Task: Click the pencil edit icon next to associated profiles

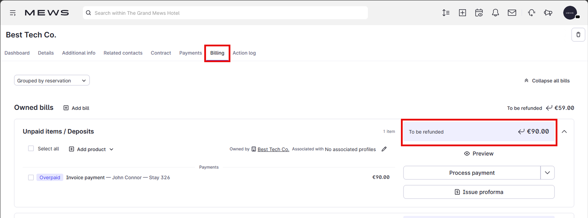Action: tap(384, 149)
